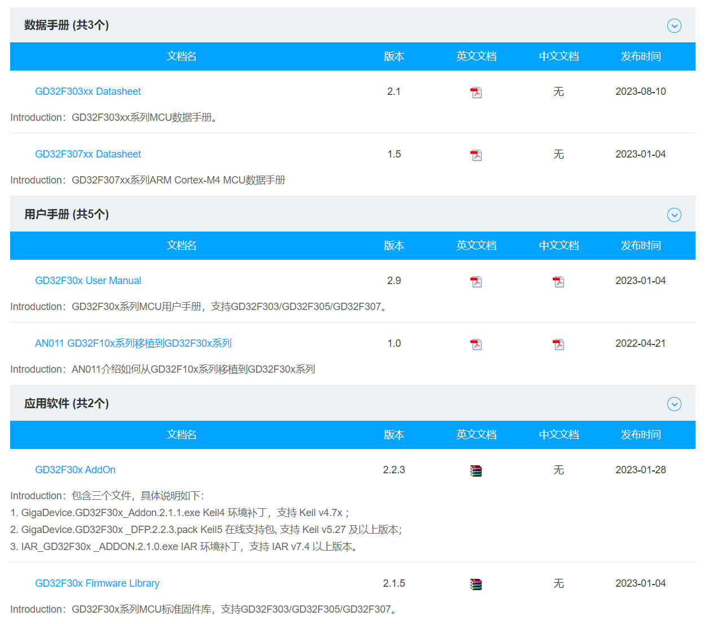Click IAR 环境补丁 description line
The image size is (713, 624).
click(186, 547)
